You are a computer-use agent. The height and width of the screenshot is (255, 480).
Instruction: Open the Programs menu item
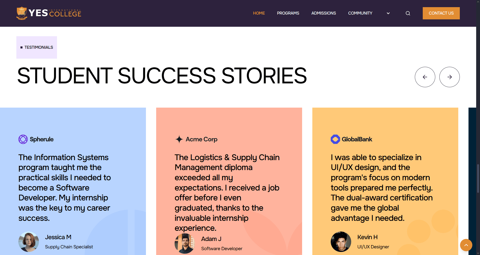tap(288, 13)
